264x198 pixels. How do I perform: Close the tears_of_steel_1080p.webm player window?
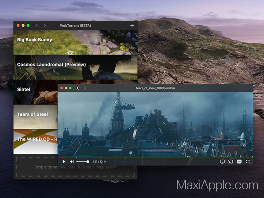point(62,88)
